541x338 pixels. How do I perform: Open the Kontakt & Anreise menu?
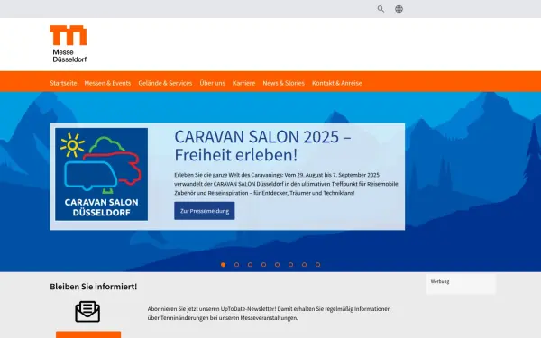pyautogui.click(x=337, y=83)
